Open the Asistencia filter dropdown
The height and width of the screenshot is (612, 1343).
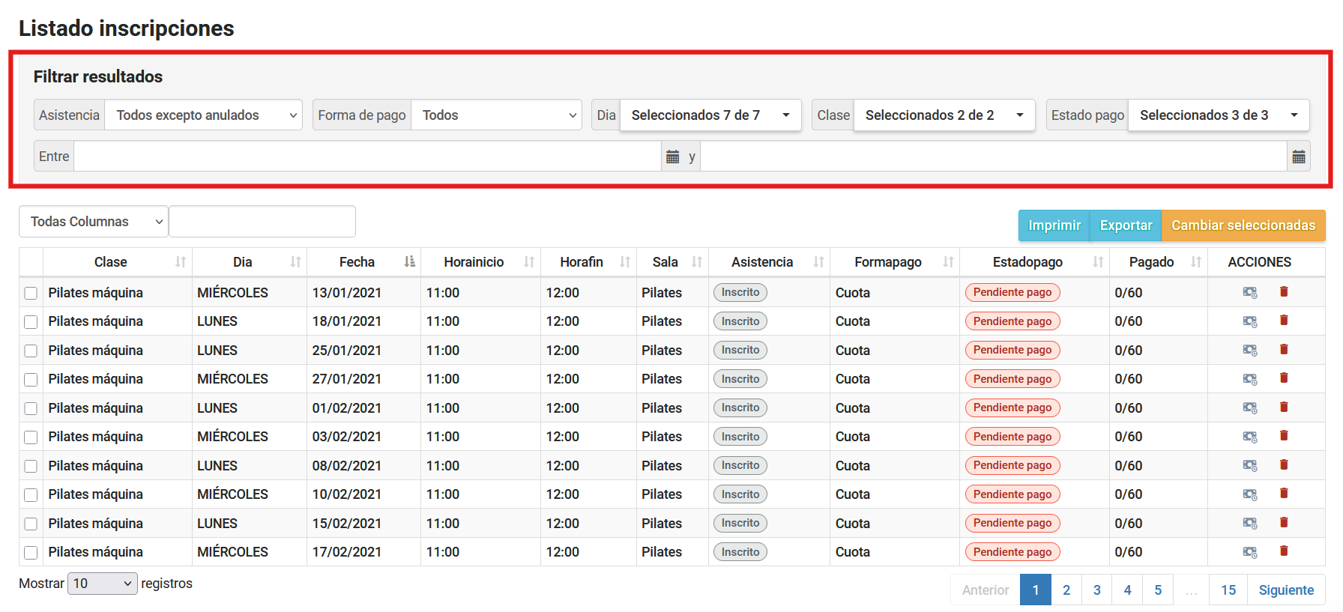(x=203, y=115)
